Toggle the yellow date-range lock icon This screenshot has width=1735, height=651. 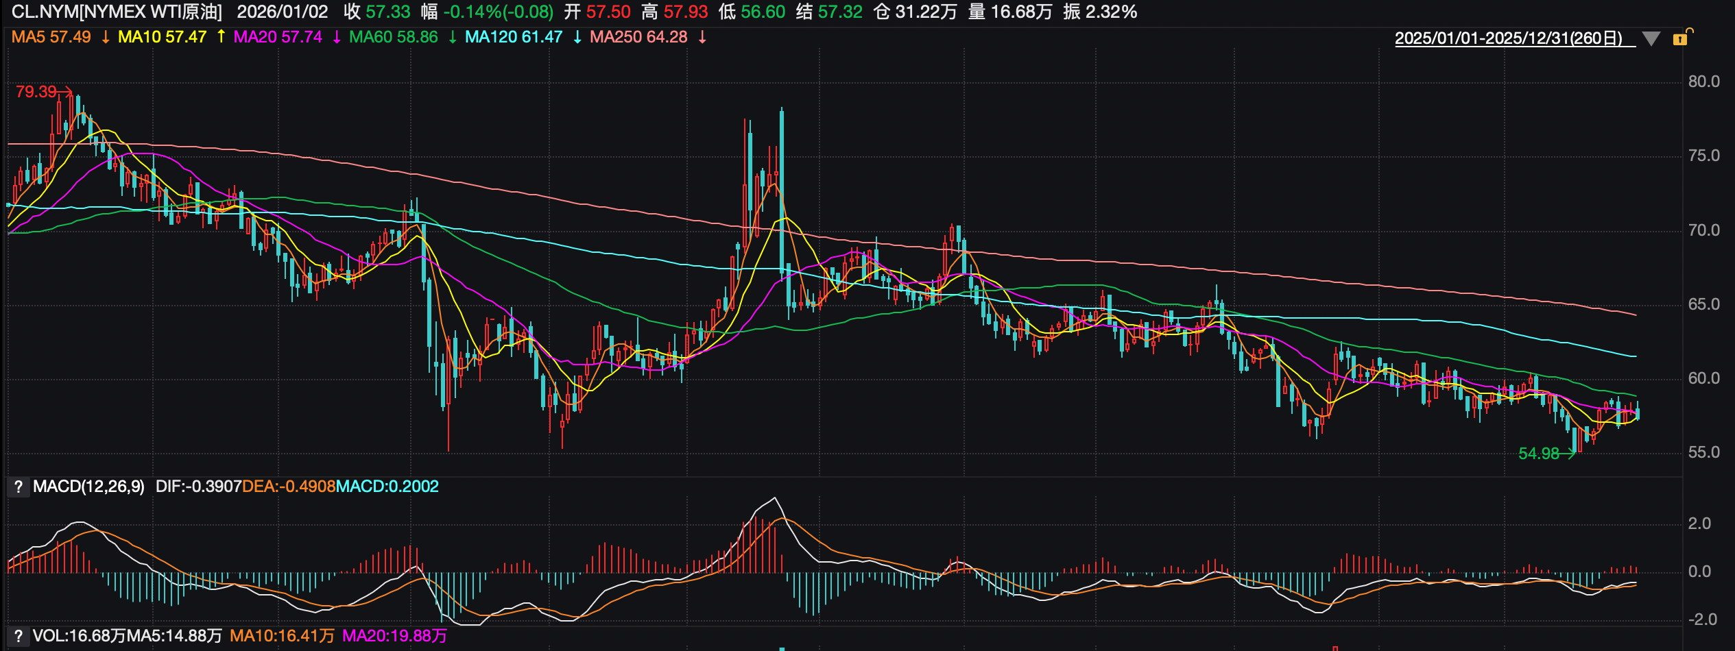point(1681,38)
